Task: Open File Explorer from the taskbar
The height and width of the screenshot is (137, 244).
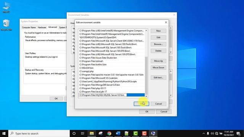Action: (91, 134)
